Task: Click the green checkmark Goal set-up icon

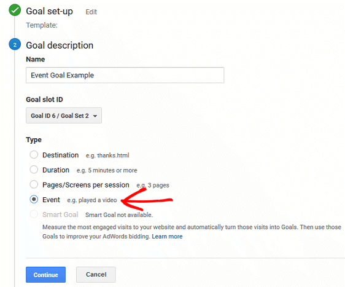Action: 15,10
